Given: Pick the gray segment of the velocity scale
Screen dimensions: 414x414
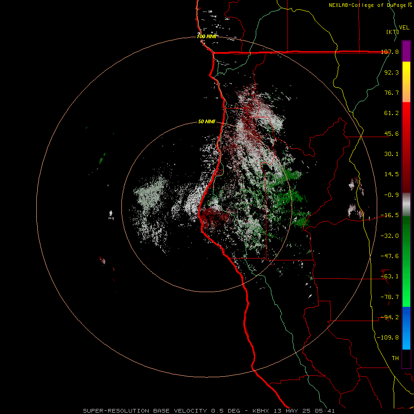Looking at the screenshot, I should click(406, 204).
